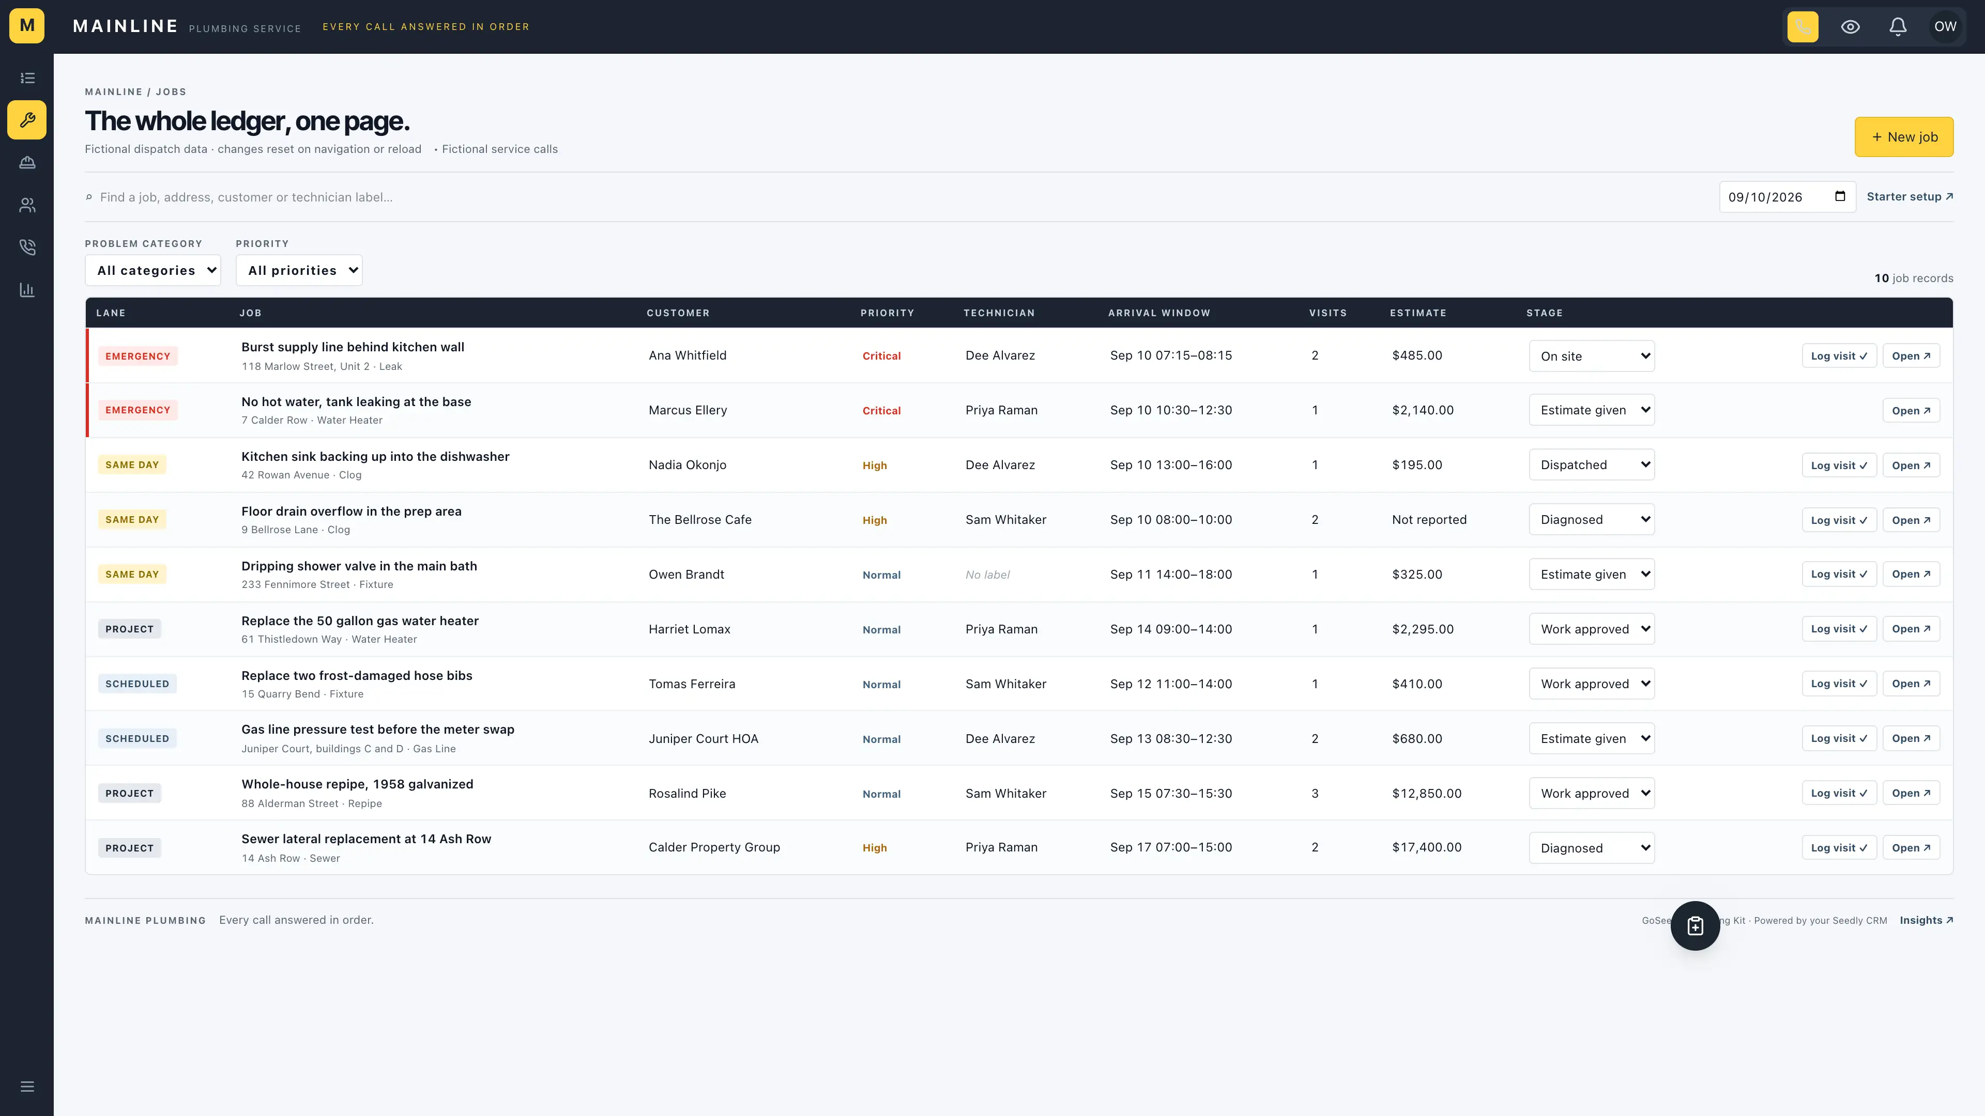The height and width of the screenshot is (1116, 1985).
Task: Log visit for The Bellrose Cafe job
Action: coord(1839,520)
